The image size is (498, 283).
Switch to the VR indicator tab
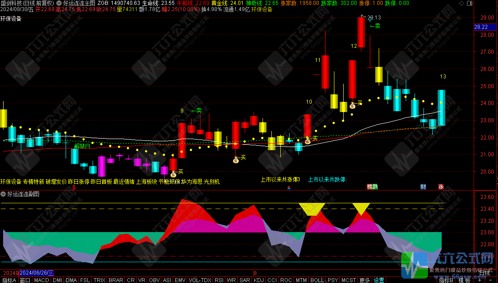[141, 280]
